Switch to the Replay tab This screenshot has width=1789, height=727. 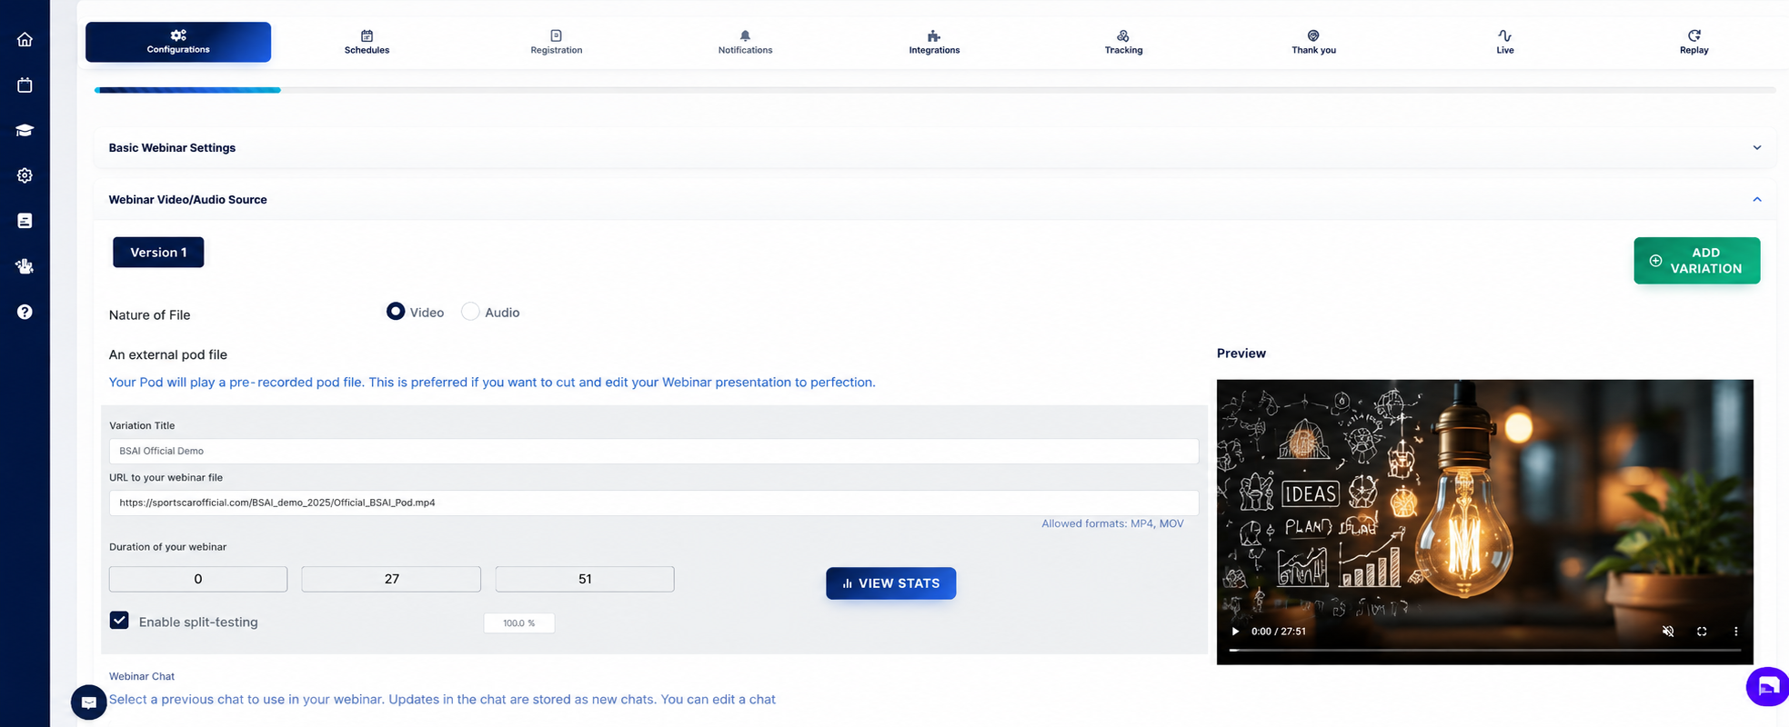pos(1694,42)
